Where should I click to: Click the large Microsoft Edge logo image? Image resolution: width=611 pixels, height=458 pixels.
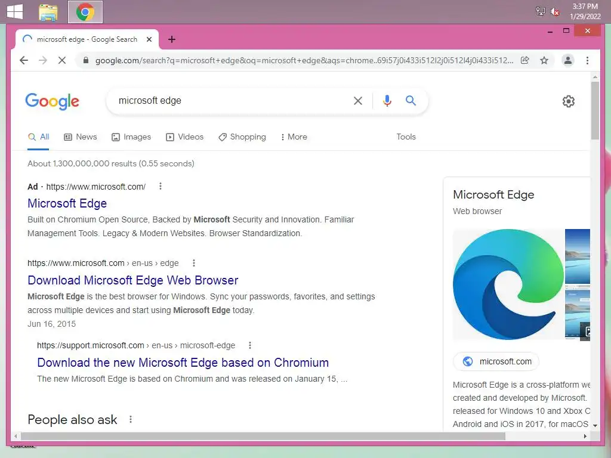pyautogui.click(x=508, y=284)
